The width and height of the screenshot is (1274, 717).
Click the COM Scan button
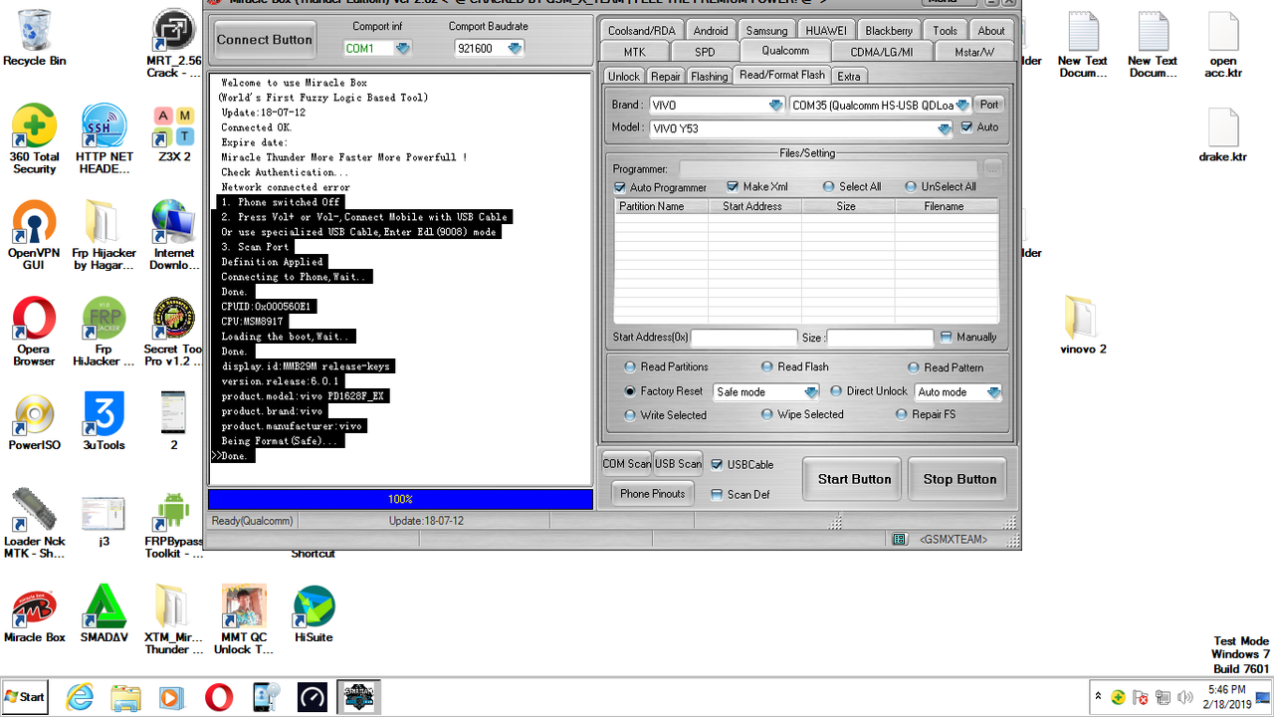[626, 463]
